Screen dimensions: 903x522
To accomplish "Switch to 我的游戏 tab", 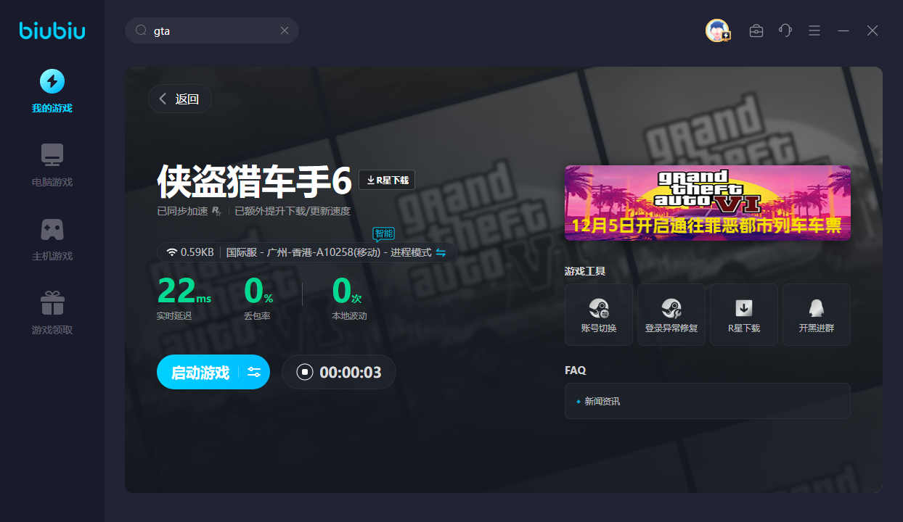I will [52, 91].
